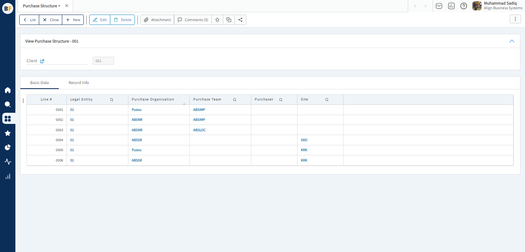Click the Edit button
525x252 pixels.
point(100,20)
